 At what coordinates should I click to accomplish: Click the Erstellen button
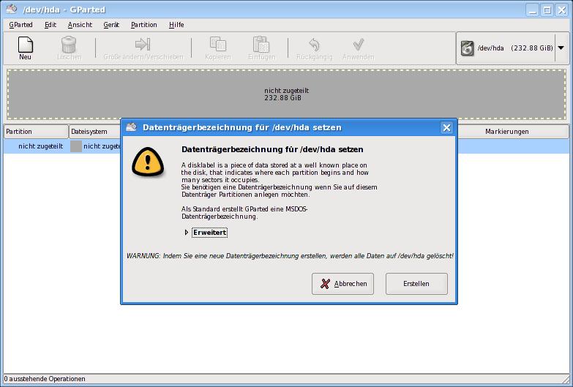(416, 284)
